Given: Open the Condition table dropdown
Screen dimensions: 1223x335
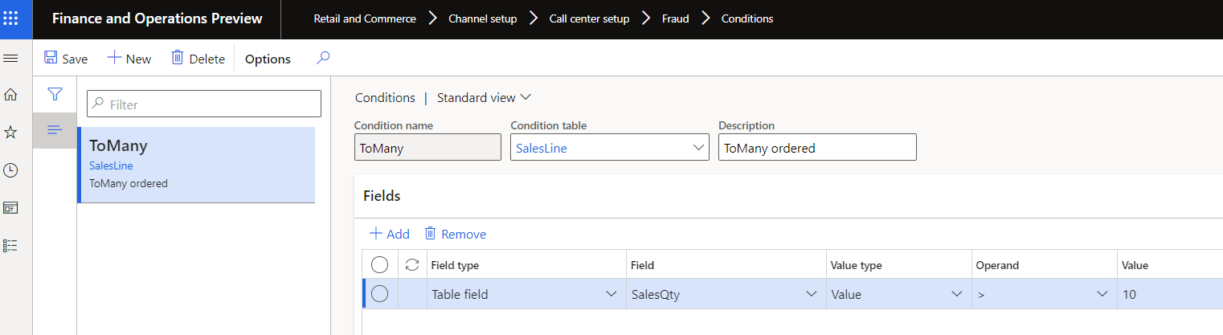Looking at the screenshot, I should click(697, 148).
